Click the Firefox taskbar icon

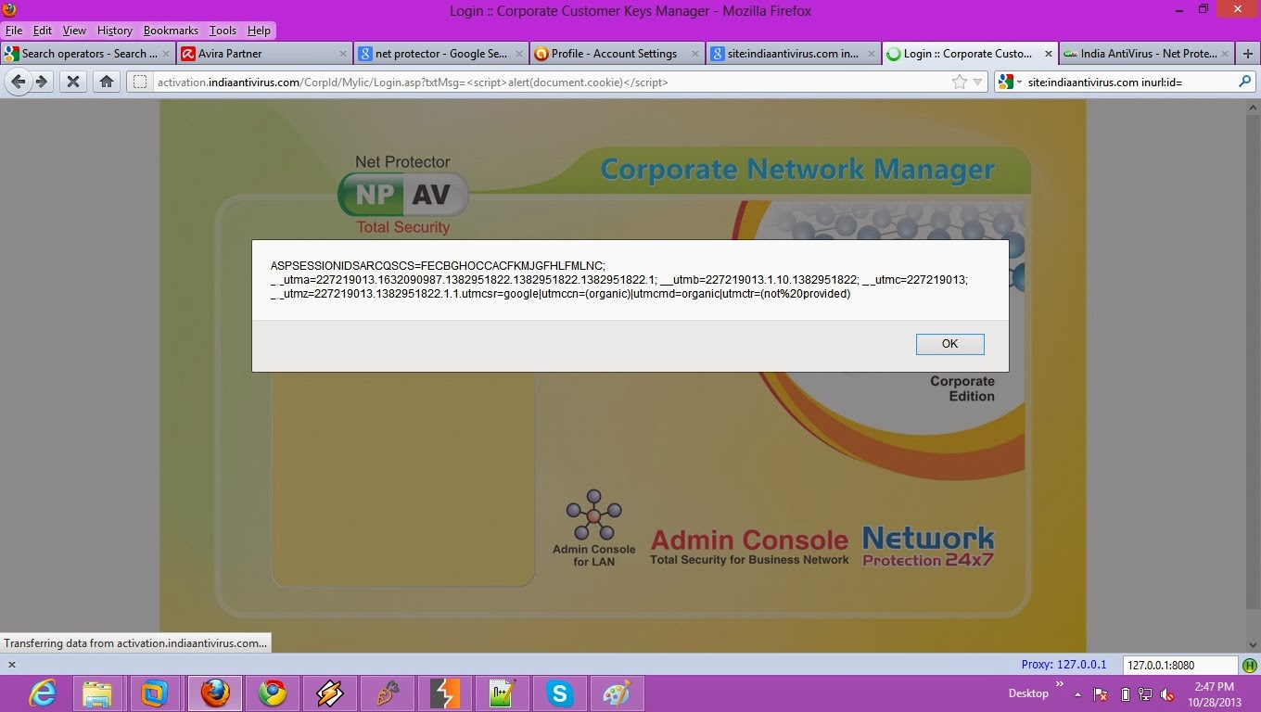click(x=215, y=693)
